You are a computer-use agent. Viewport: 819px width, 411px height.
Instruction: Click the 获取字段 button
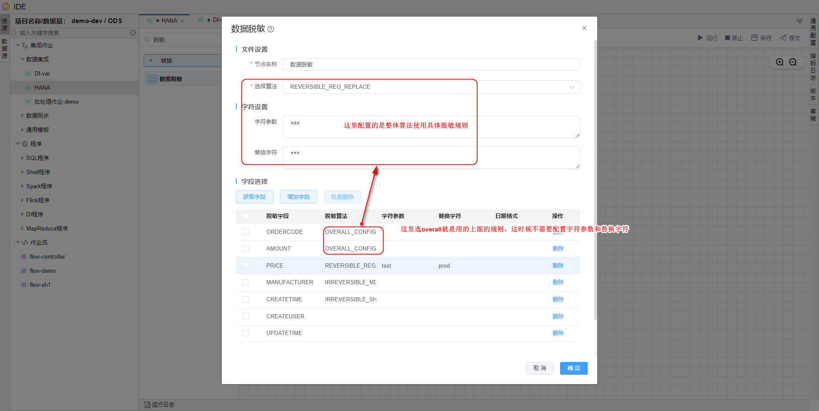pos(254,197)
